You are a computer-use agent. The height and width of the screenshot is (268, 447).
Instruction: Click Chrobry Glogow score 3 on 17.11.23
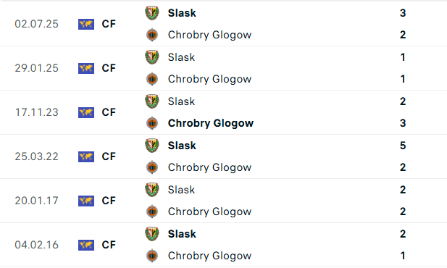(403, 123)
